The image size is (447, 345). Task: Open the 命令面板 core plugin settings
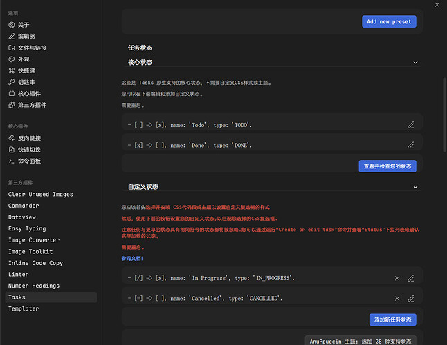pos(28,161)
